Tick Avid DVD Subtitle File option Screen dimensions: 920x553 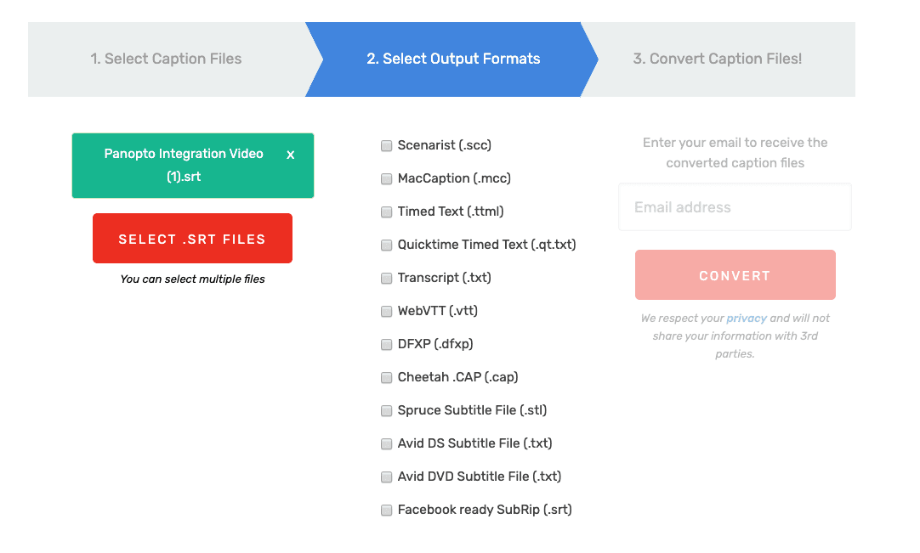coord(387,477)
